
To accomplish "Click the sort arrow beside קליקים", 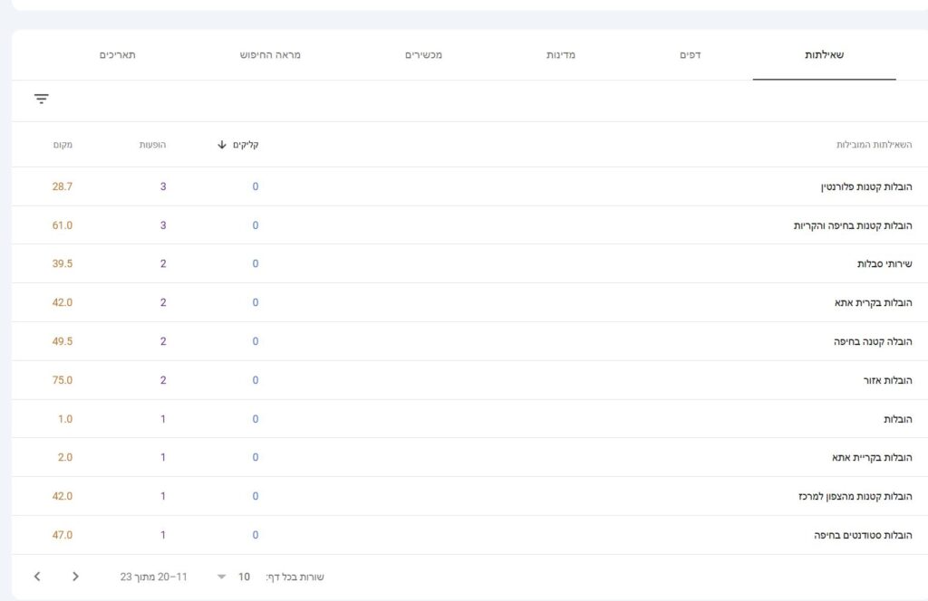I will [x=222, y=145].
